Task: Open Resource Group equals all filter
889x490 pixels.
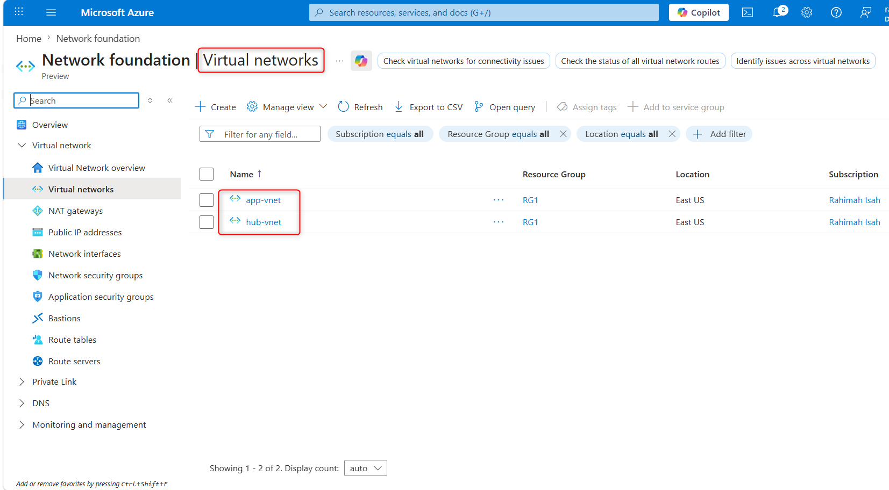Action: click(498, 134)
